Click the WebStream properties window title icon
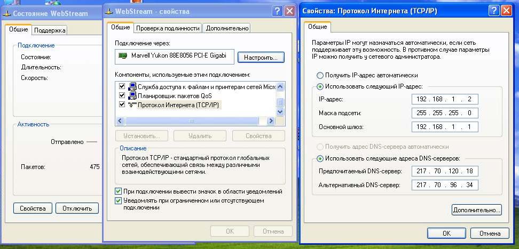 point(109,12)
